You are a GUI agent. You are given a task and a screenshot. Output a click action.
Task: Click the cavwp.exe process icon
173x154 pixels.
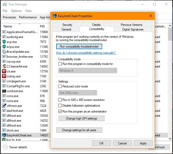(x=4, y=62)
